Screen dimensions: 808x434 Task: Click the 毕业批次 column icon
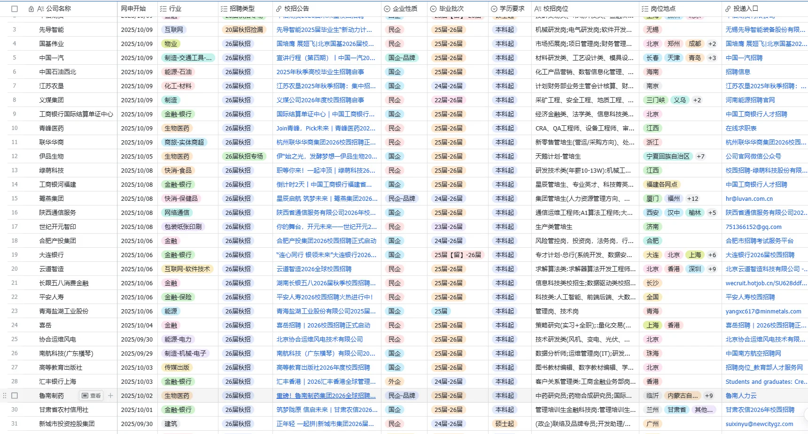(433, 8)
